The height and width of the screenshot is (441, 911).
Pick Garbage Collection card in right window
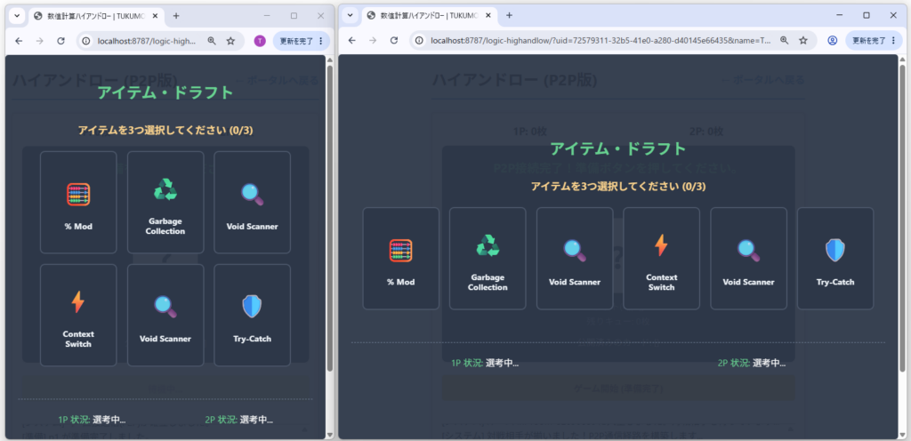tap(488, 258)
